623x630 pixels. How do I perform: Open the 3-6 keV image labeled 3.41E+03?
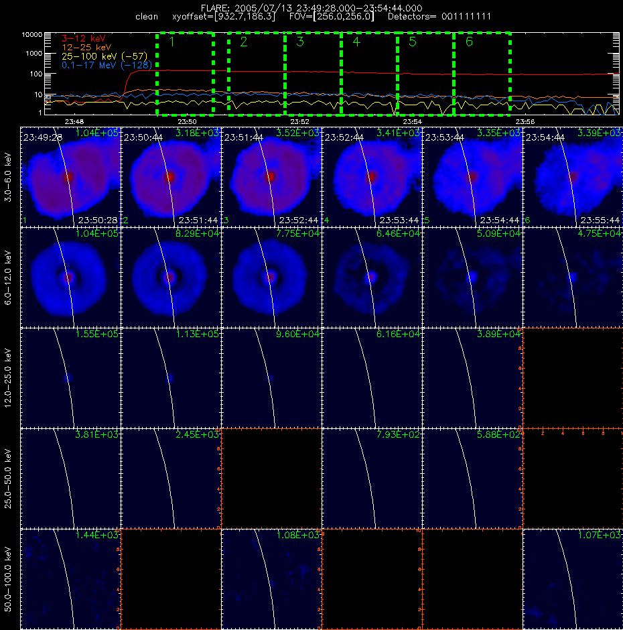(x=372, y=177)
